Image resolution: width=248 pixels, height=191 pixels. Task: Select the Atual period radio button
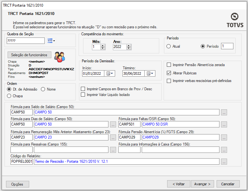pyautogui.click(x=169, y=46)
